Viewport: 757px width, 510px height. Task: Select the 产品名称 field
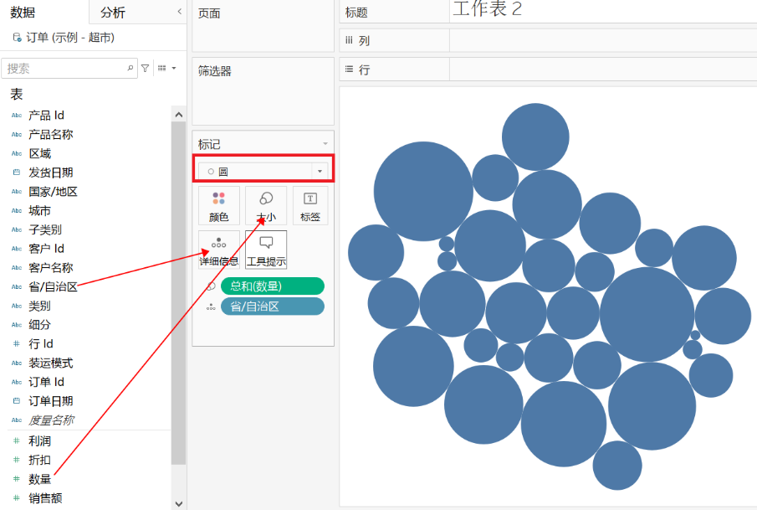point(51,134)
